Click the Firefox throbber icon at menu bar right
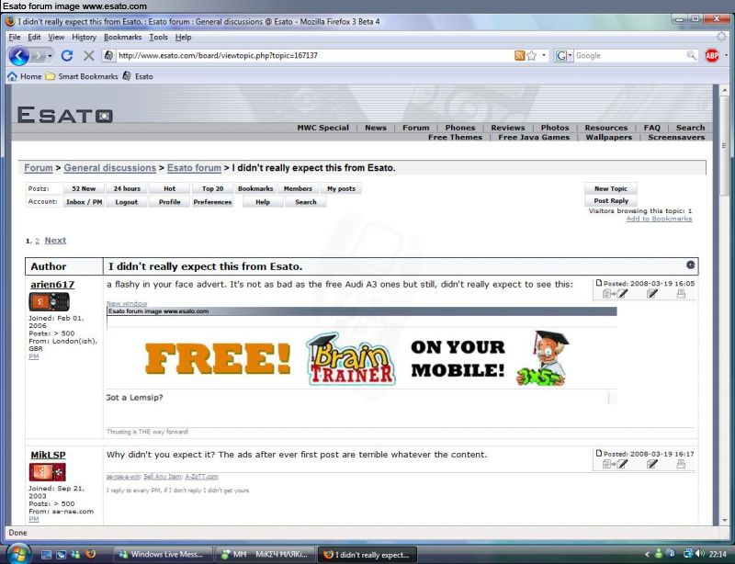The width and height of the screenshot is (735, 564). [x=721, y=37]
